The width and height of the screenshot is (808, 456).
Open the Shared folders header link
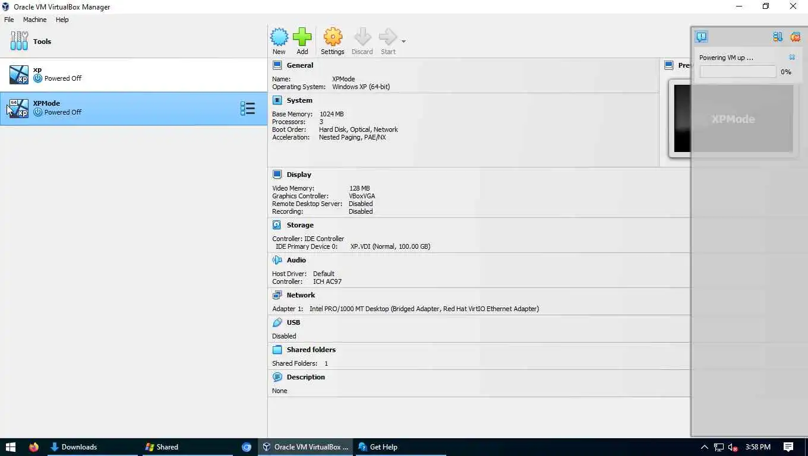(311, 350)
